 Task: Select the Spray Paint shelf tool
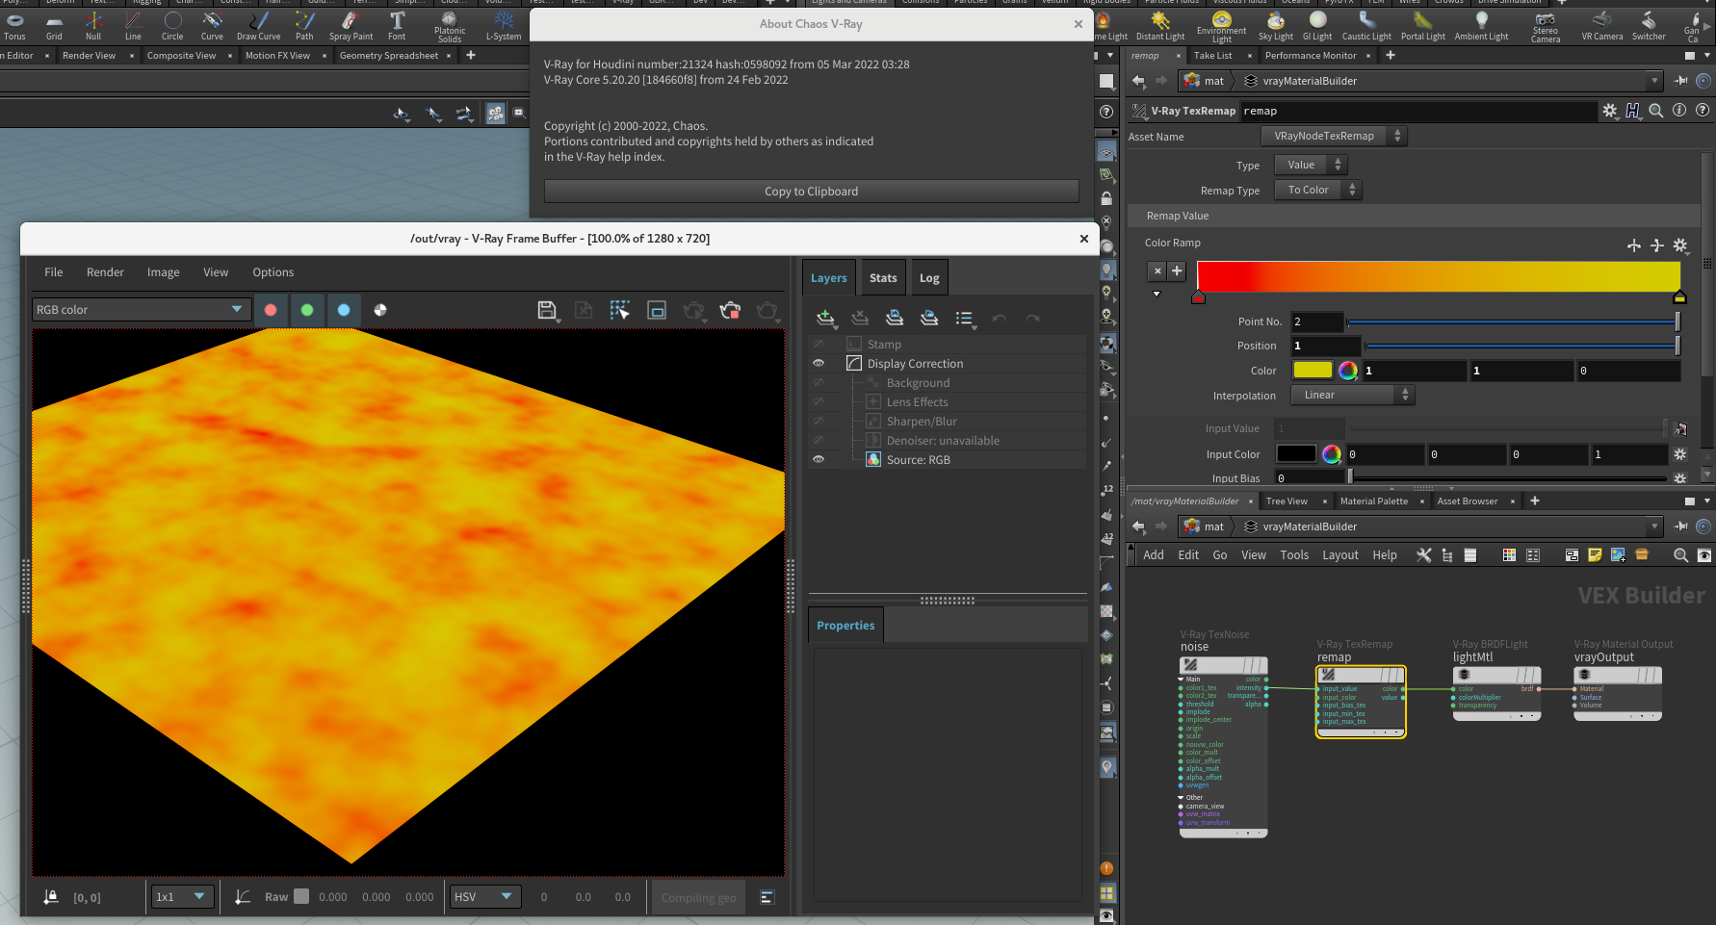[351, 26]
